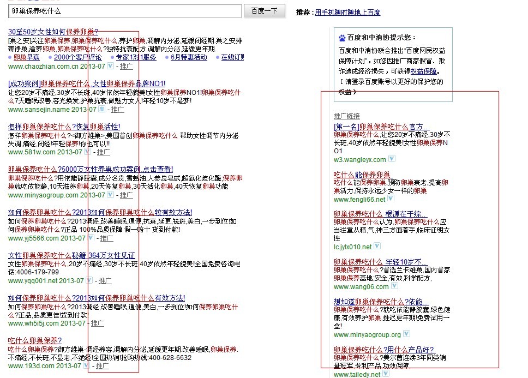Click 推广 label next to www.yqq001.net
Screen dimensions: 528x378
coord(105,281)
